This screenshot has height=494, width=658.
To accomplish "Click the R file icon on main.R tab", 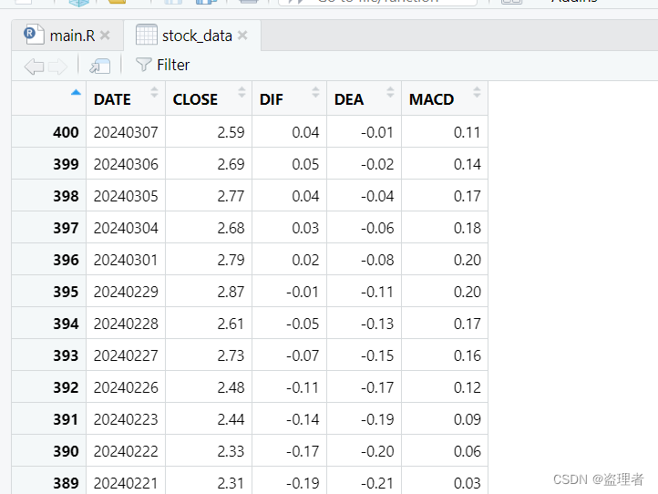I will click(34, 35).
